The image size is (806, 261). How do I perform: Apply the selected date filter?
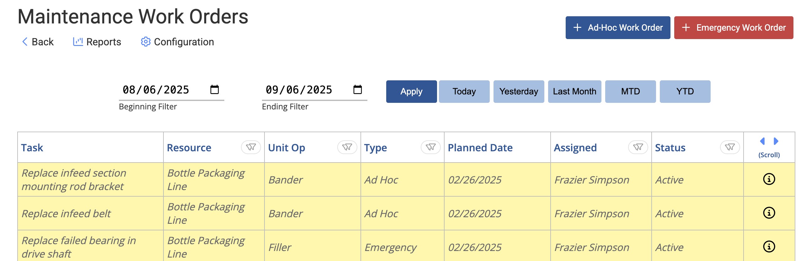[411, 92]
